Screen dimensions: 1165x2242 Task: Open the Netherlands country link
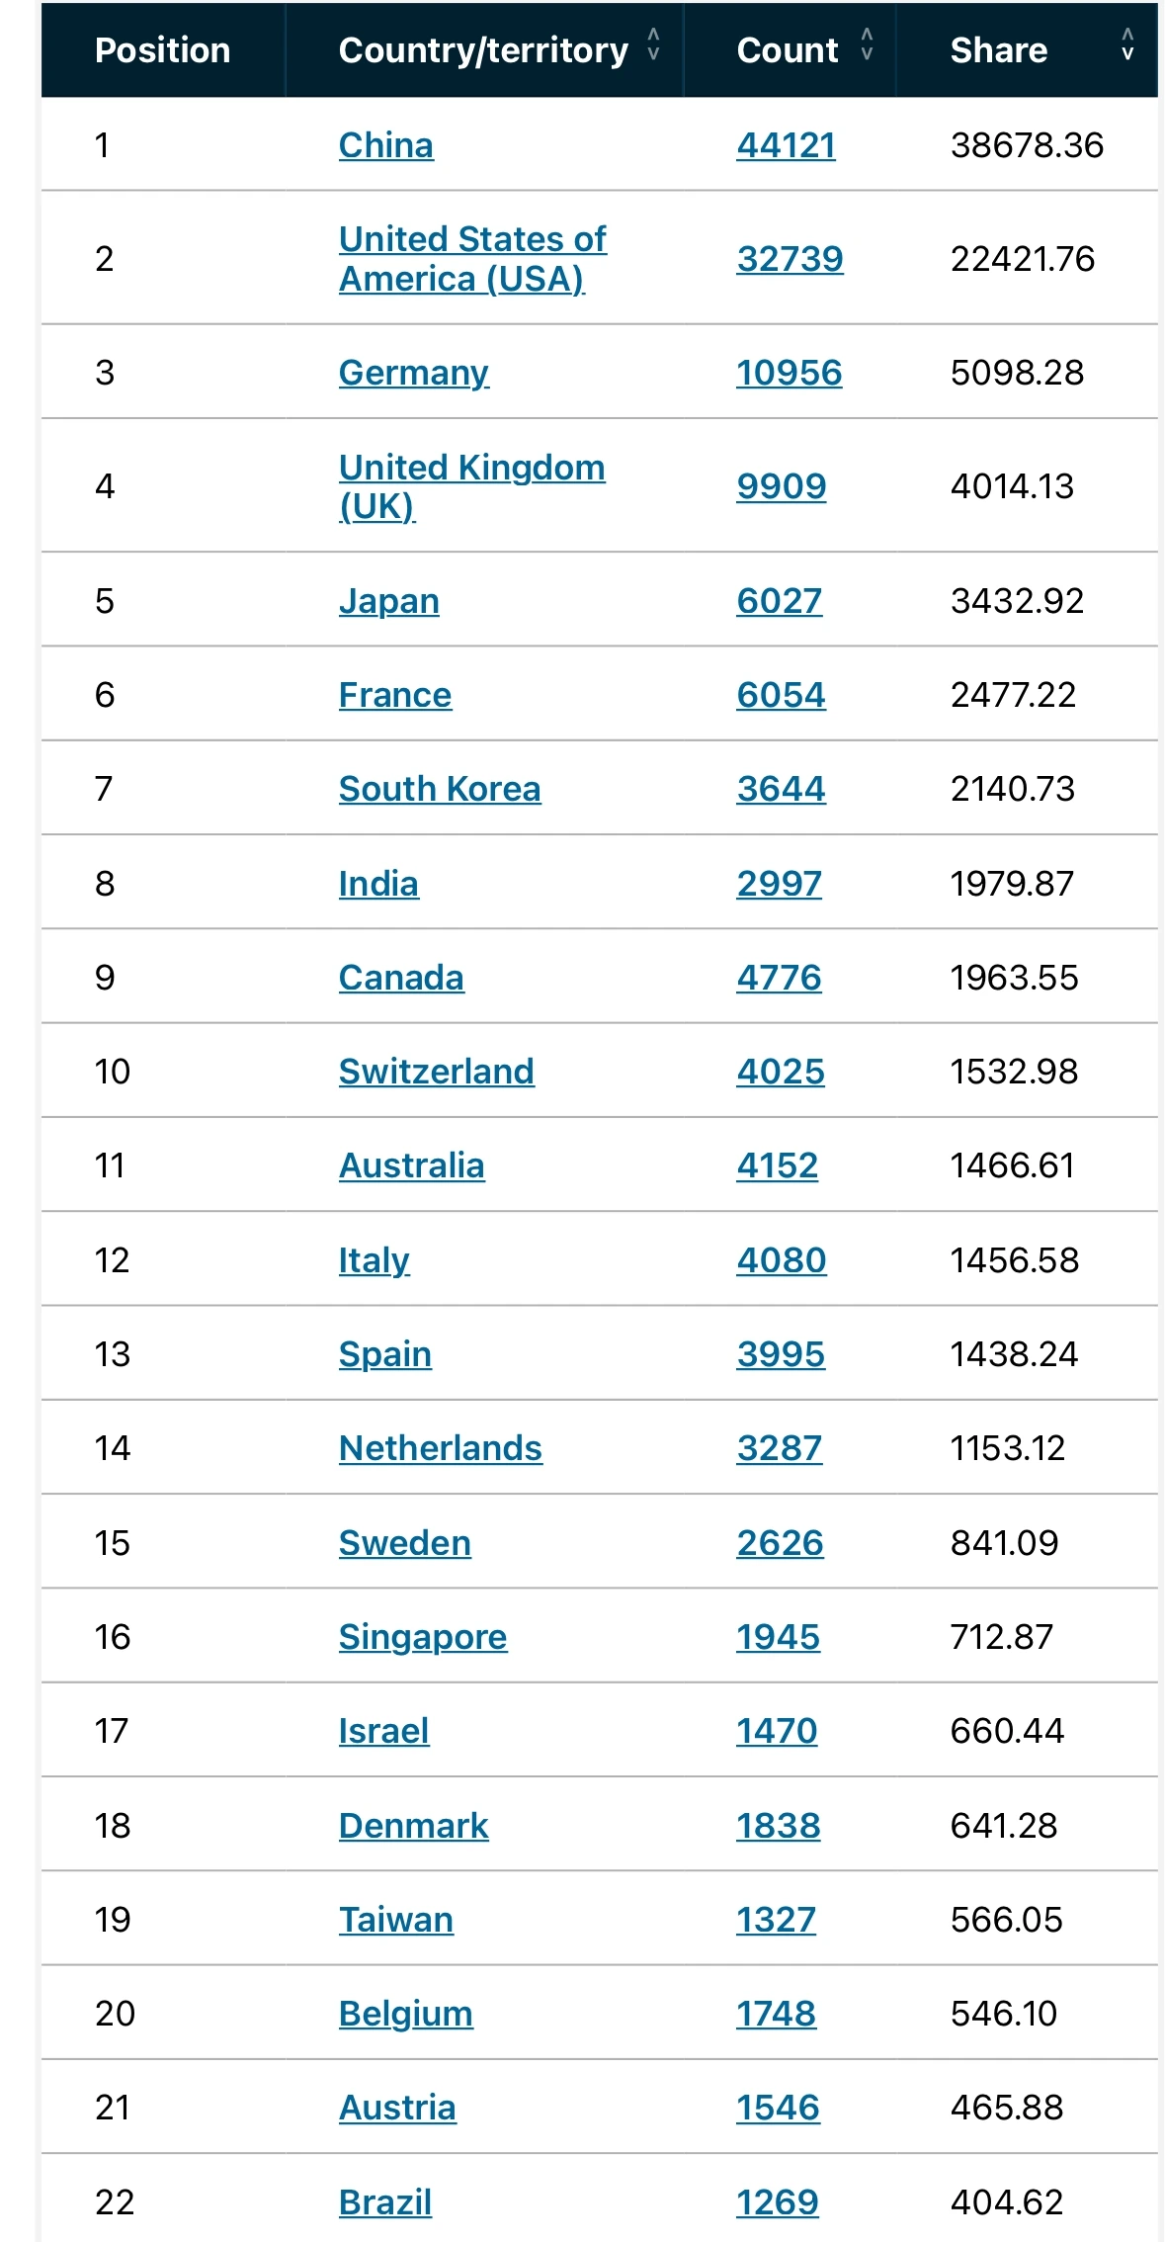tap(440, 1448)
